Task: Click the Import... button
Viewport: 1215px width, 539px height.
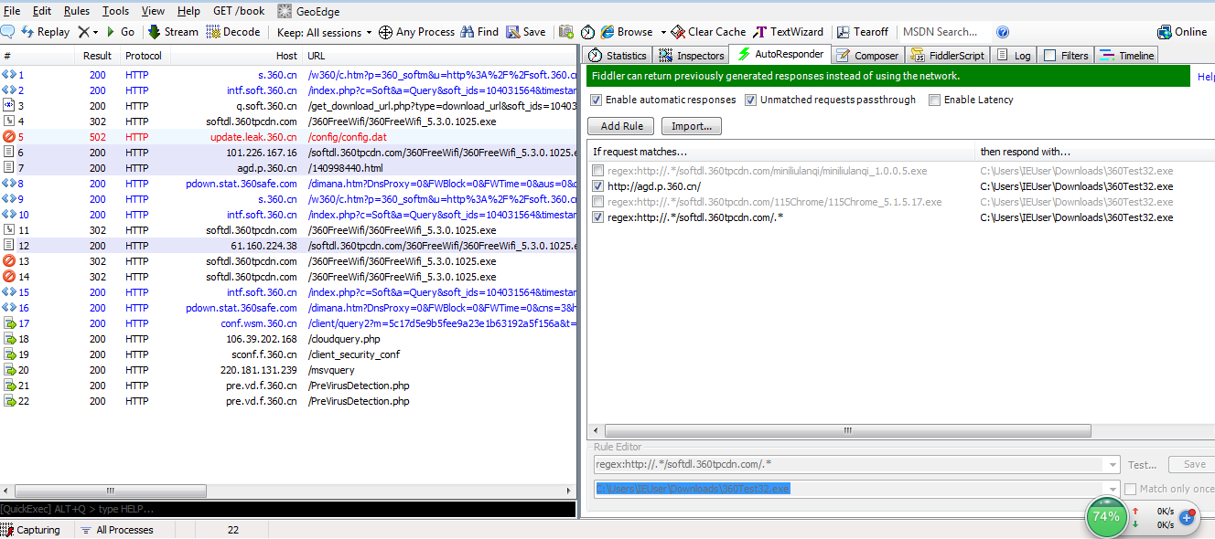Action: click(x=692, y=126)
